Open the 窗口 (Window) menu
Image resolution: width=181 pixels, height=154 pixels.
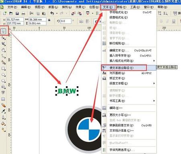click(x=148, y=7)
